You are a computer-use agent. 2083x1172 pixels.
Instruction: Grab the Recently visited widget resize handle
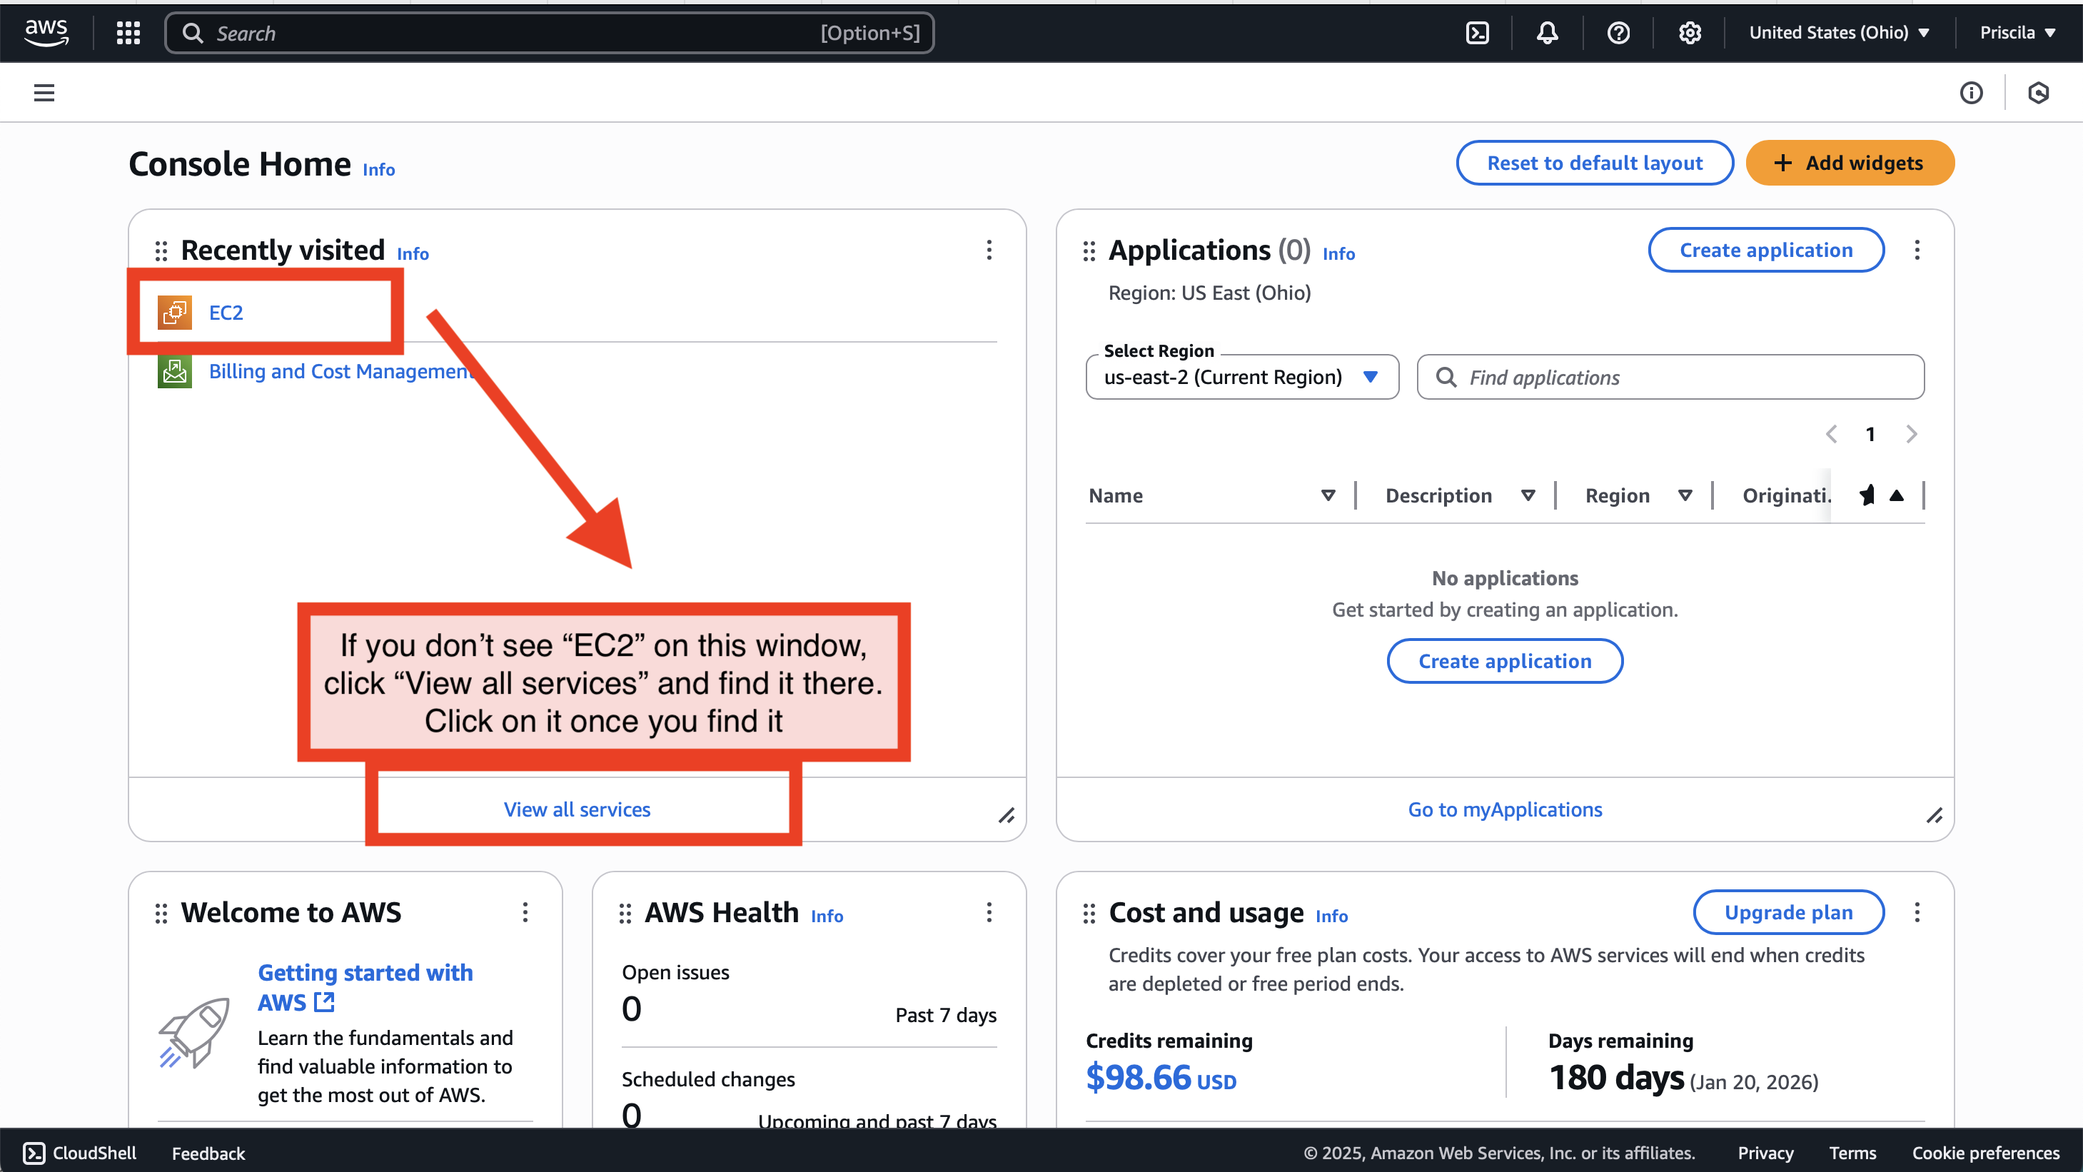1006,816
